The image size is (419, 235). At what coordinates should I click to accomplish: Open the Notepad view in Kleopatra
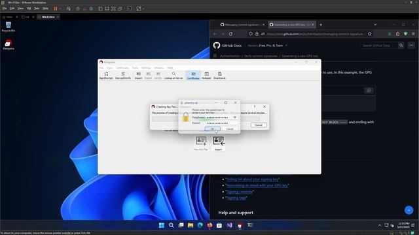tap(206, 76)
